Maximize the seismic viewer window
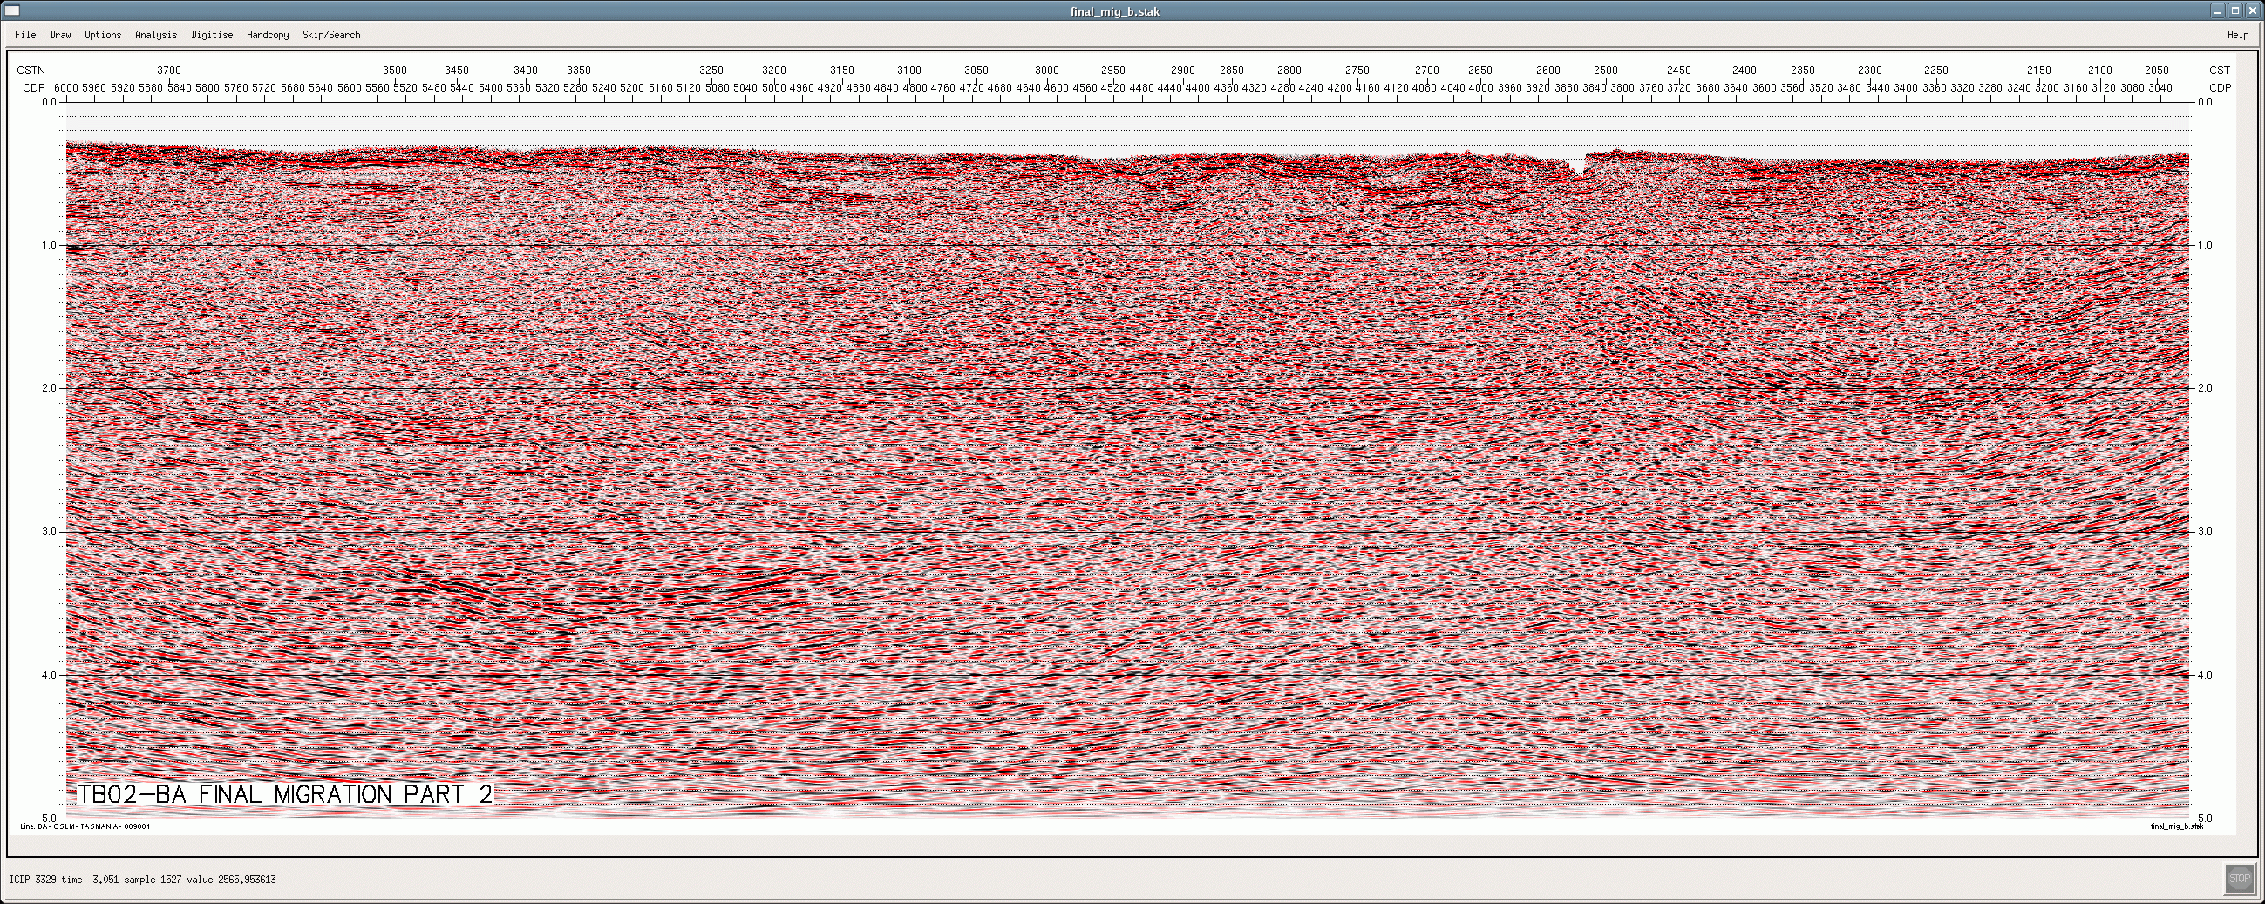2265x904 pixels. [x=2235, y=11]
